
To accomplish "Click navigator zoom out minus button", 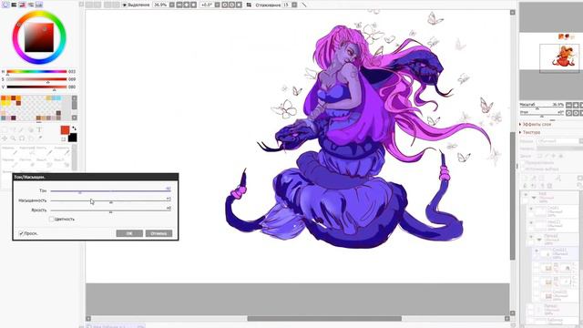I will 568,106.
